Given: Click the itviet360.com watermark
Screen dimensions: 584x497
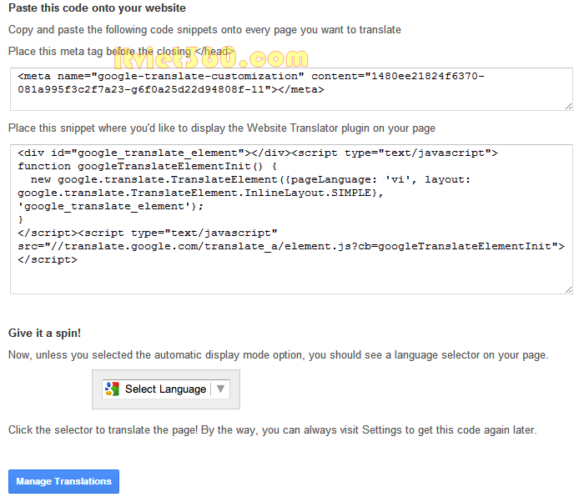Looking at the screenshot, I should 211,58.
